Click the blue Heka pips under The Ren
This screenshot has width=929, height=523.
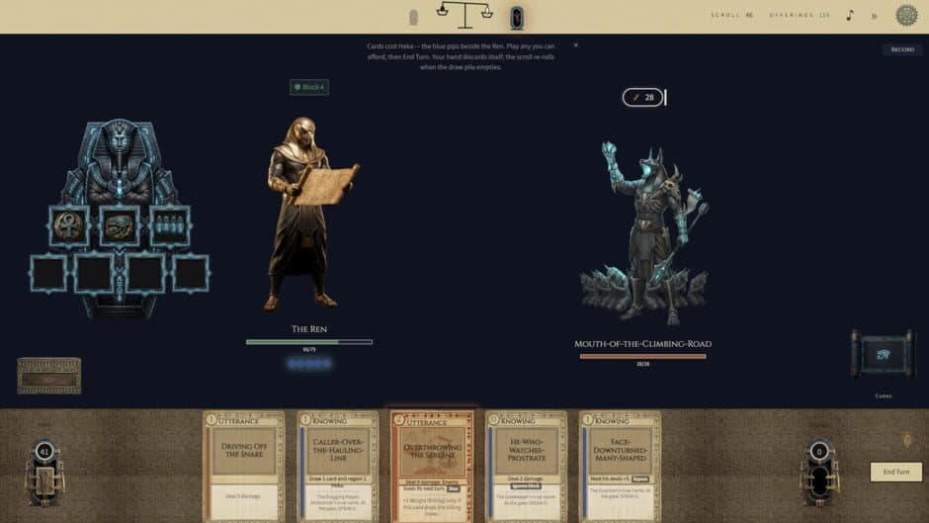coord(309,364)
